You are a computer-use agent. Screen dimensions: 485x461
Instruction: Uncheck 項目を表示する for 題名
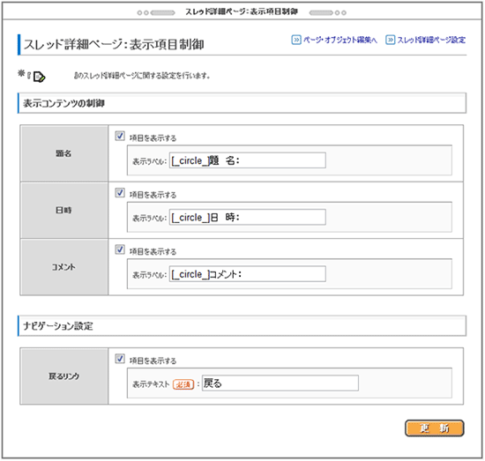point(120,136)
